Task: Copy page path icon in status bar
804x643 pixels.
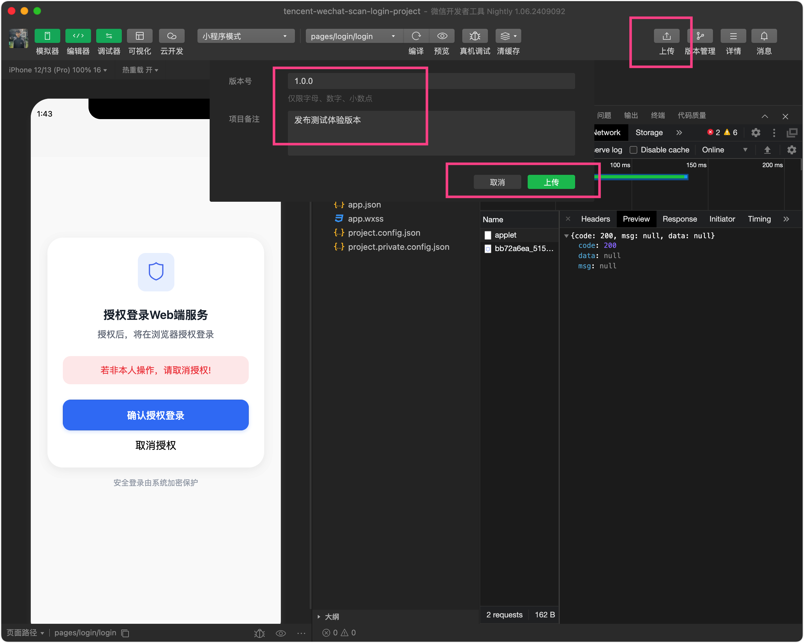Action: click(125, 633)
